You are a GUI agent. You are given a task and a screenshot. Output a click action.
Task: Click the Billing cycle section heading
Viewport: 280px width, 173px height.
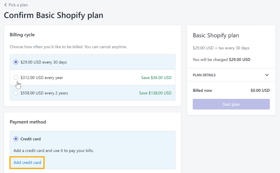[22, 35]
